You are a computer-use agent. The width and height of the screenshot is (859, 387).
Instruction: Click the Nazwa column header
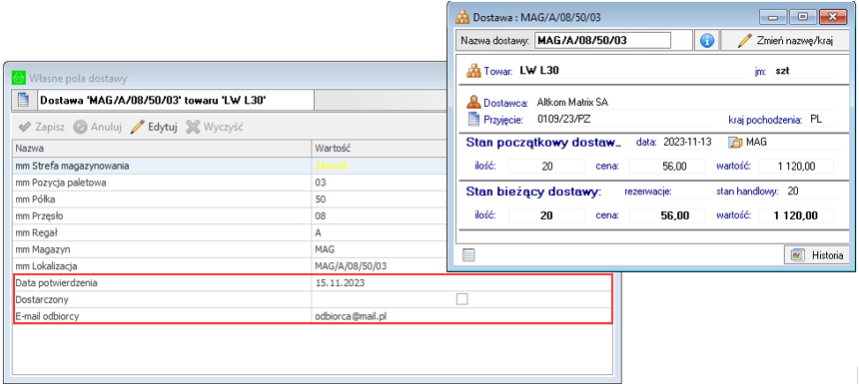pos(162,148)
